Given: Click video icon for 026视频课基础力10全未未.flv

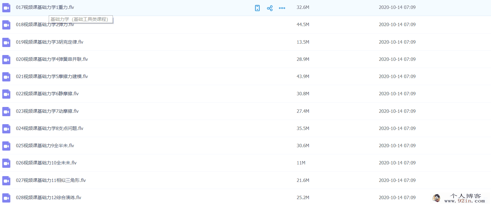Looking at the screenshot, I should (6, 163).
